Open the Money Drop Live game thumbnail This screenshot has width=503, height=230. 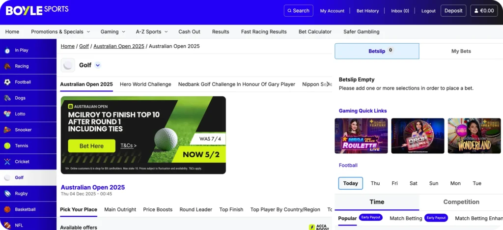pyautogui.click(x=418, y=136)
